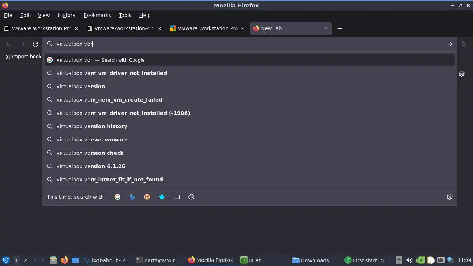Select suggestion 'virtualbox versus vmware'

(x=250, y=140)
